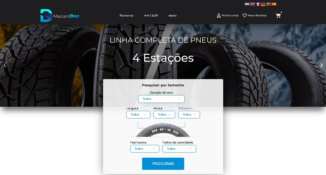Open the Índice de velocidade dropdown

click(x=179, y=149)
